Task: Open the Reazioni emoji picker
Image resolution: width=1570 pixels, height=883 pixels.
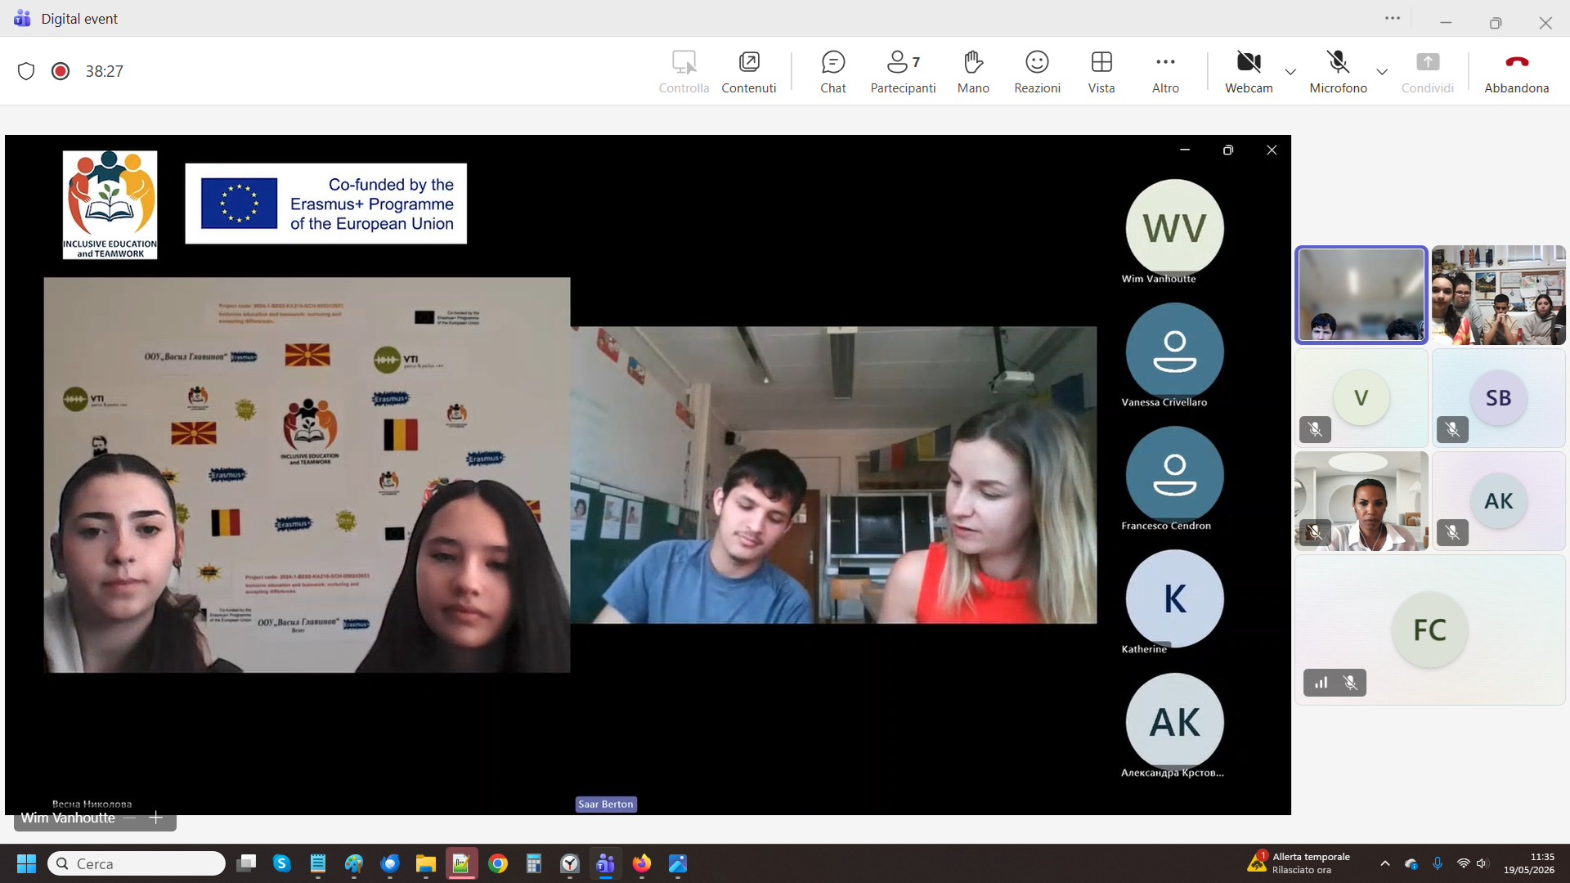Action: point(1037,72)
